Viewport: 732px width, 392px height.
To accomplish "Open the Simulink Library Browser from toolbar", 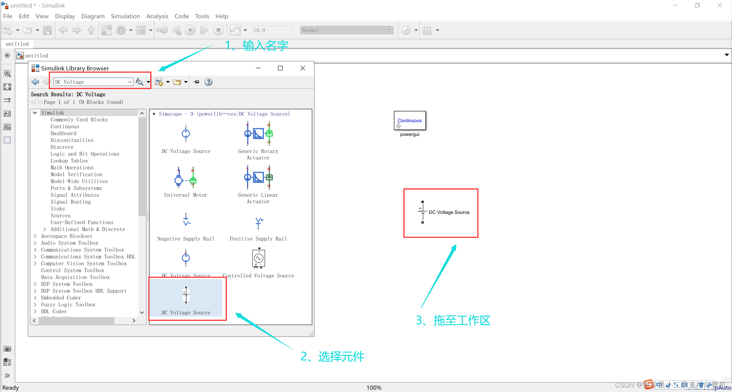I will tap(107, 30).
